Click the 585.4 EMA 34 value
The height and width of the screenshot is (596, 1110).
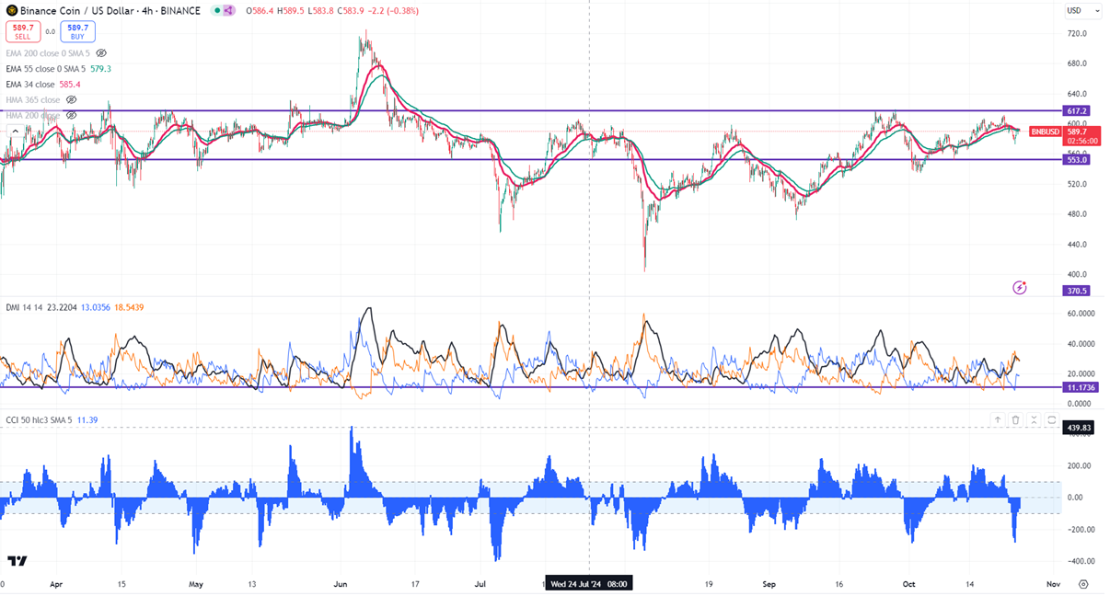tap(70, 85)
